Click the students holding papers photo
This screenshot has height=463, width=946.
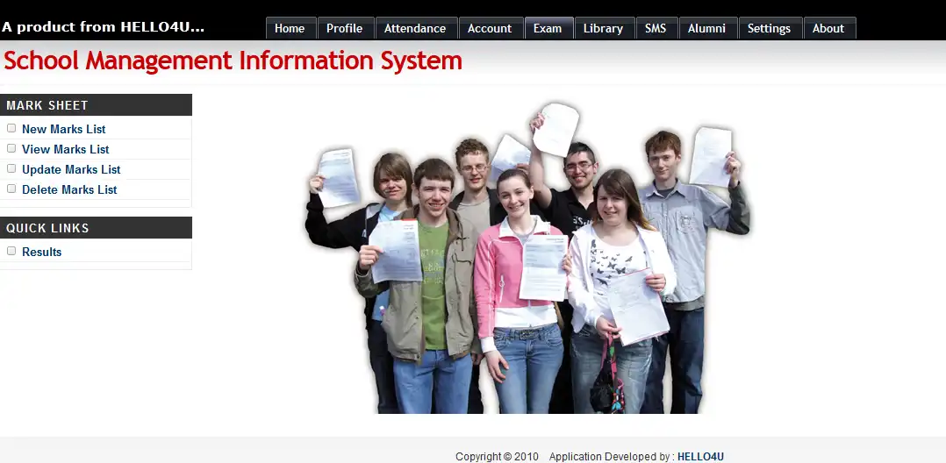point(528,258)
